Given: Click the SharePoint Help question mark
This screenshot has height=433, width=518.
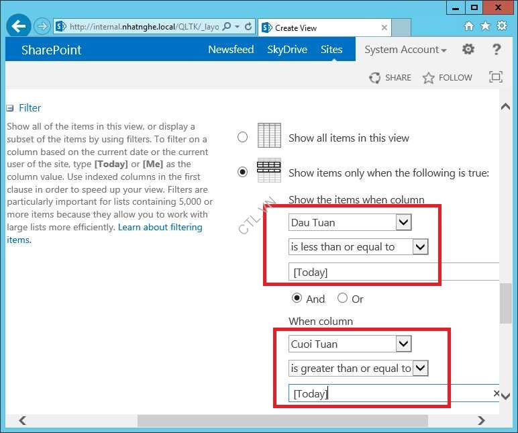Looking at the screenshot, I should pos(497,49).
